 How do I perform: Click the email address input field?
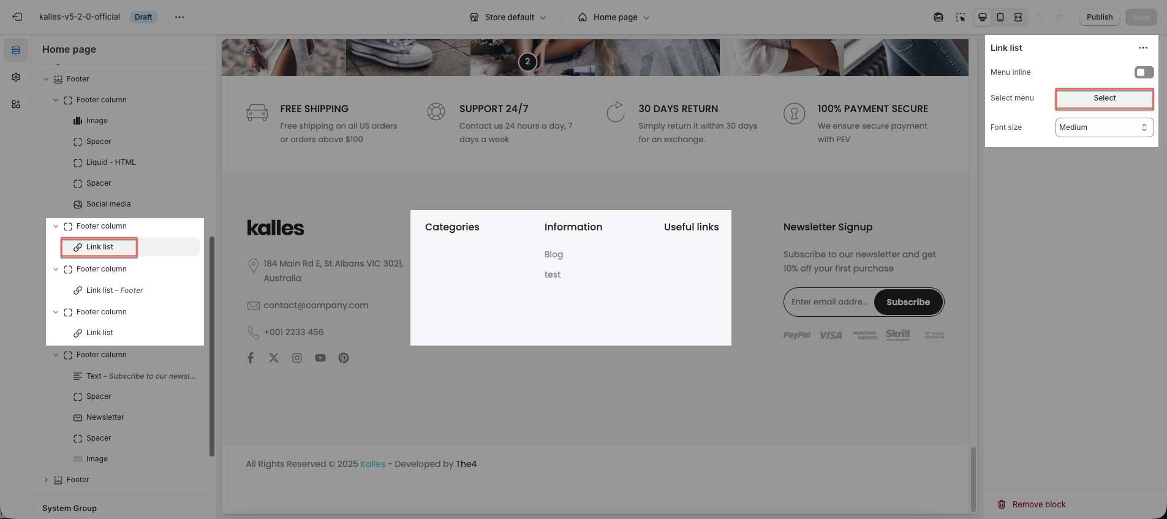point(829,302)
